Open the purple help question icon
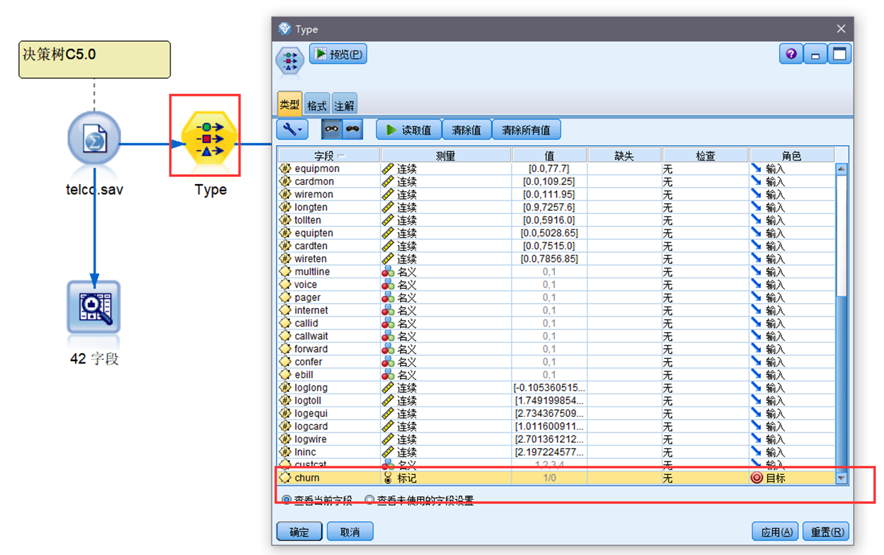This screenshot has height=555, width=884. pyautogui.click(x=791, y=54)
